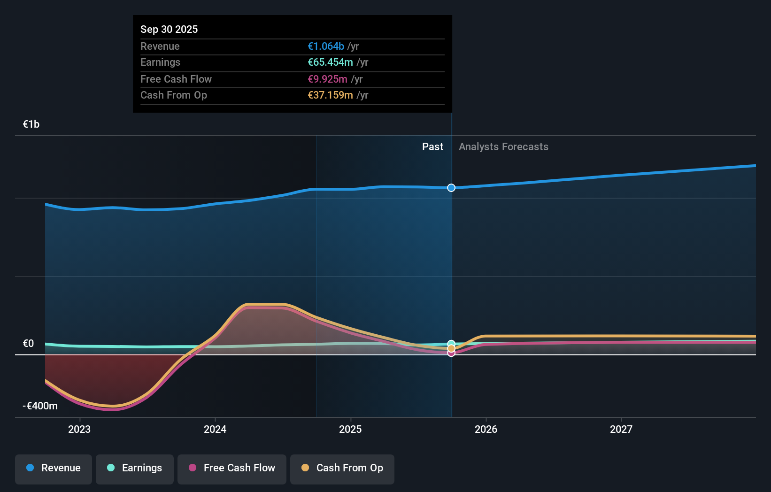The width and height of the screenshot is (771, 492).
Task: Click the Sep 30 2025 tooltip header
Action: coord(169,29)
